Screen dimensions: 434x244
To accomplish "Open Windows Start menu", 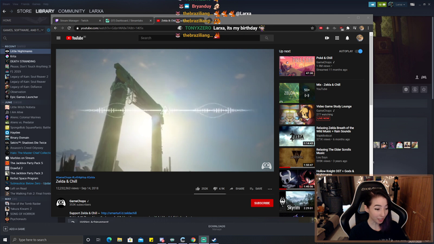I will click(x=5, y=239).
